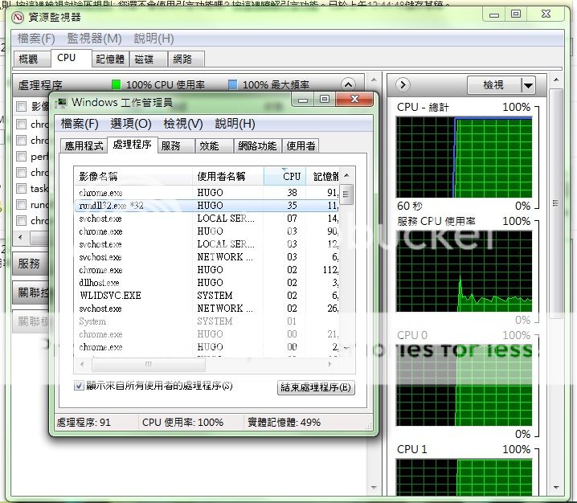This screenshot has width=577, height=503.
Task: Switch to 應用程式 tab in Task Manager
Action: pos(84,146)
